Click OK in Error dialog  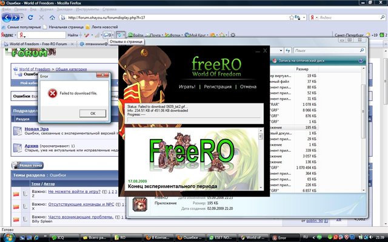click(x=93, y=114)
